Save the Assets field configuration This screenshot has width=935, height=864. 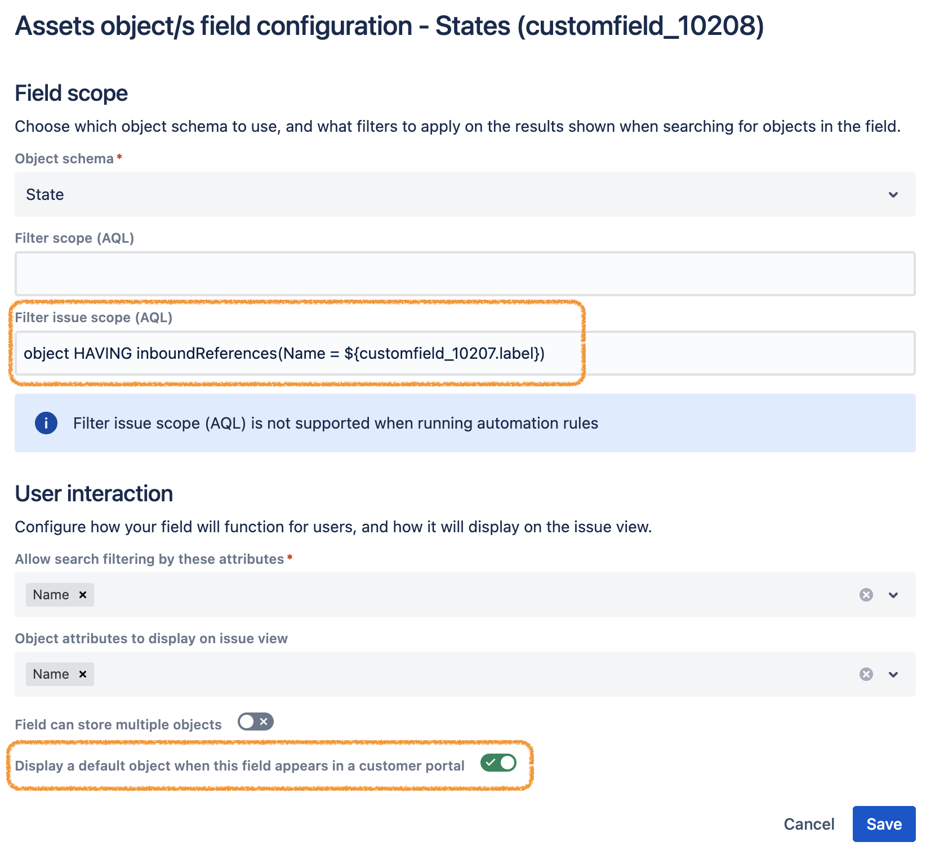(883, 823)
